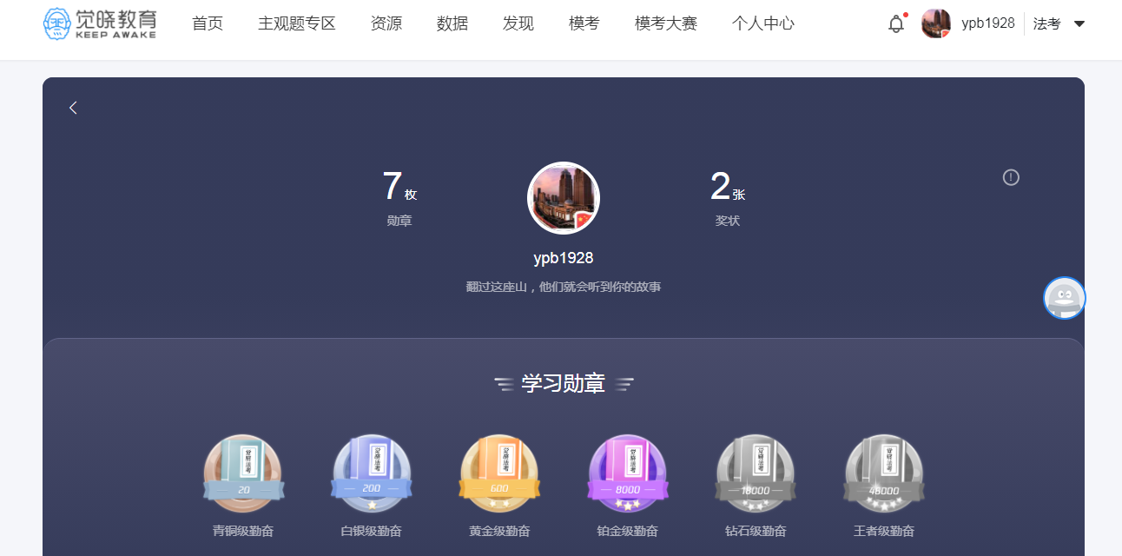
Task: Click the 觉晓教育 Keep Awake logo
Action: pos(100,23)
